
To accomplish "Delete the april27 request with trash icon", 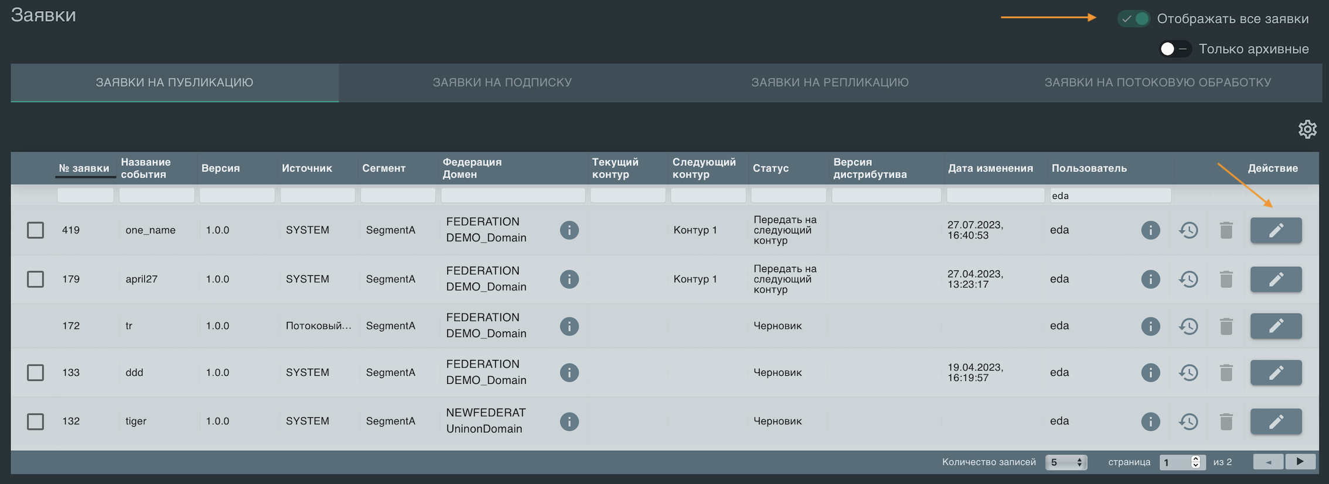I will coord(1226,280).
